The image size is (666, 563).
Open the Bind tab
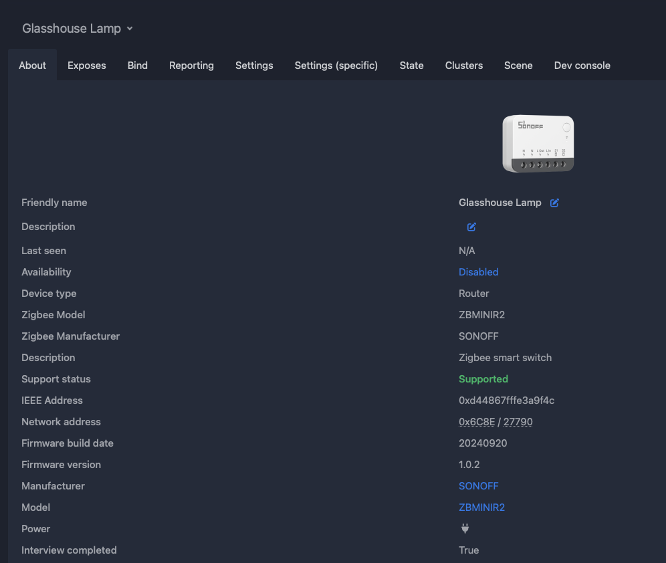(x=138, y=66)
